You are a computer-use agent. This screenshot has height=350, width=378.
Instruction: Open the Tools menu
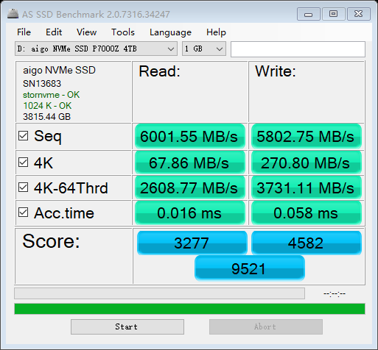click(x=123, y=32)
